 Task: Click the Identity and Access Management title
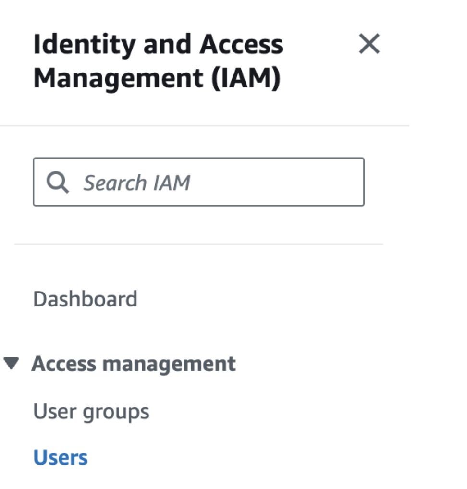point(158,61)
